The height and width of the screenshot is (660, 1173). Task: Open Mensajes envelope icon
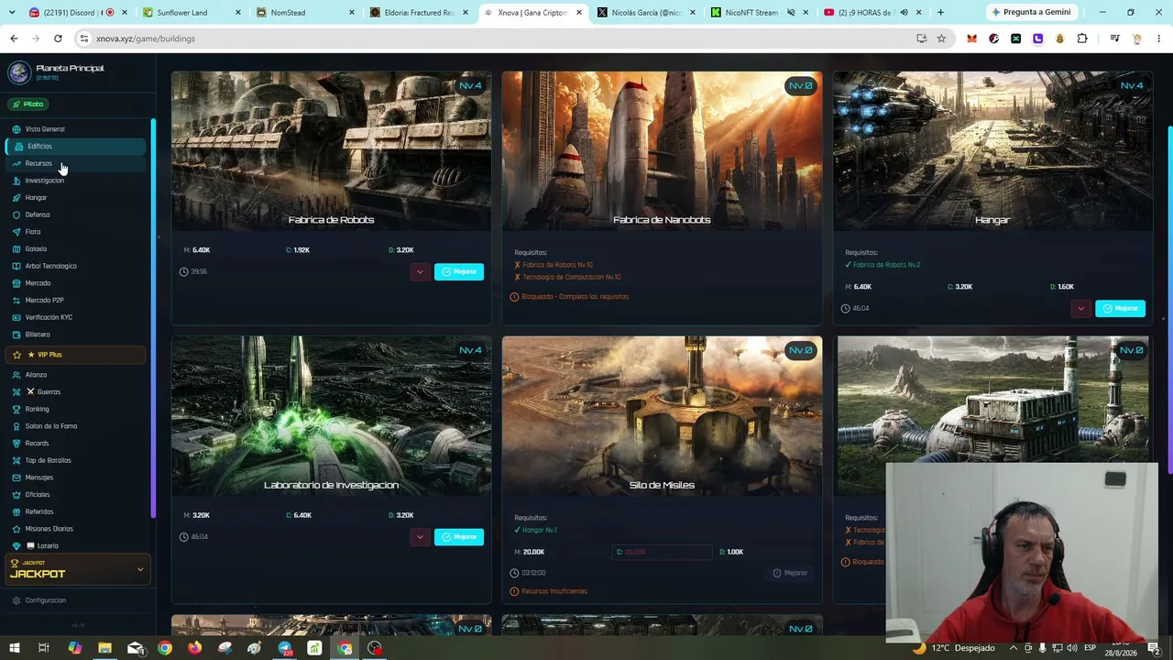pyautogui.click(x=16, y=478)
